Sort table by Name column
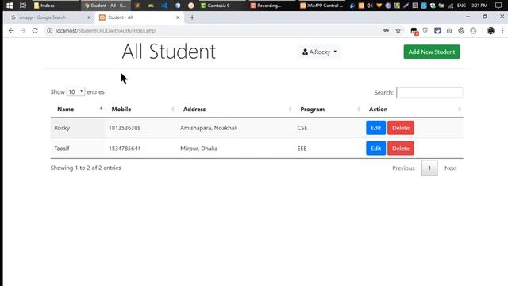This screenshot has height=286, width=508. (78, 110)
